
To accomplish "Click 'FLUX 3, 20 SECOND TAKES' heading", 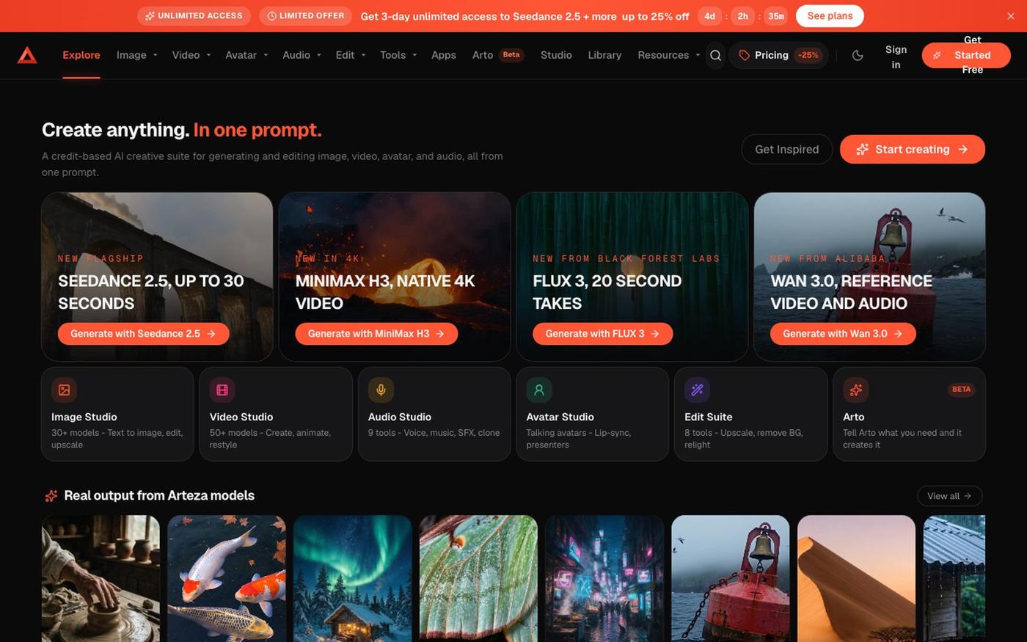I will [x=607, y=292].
